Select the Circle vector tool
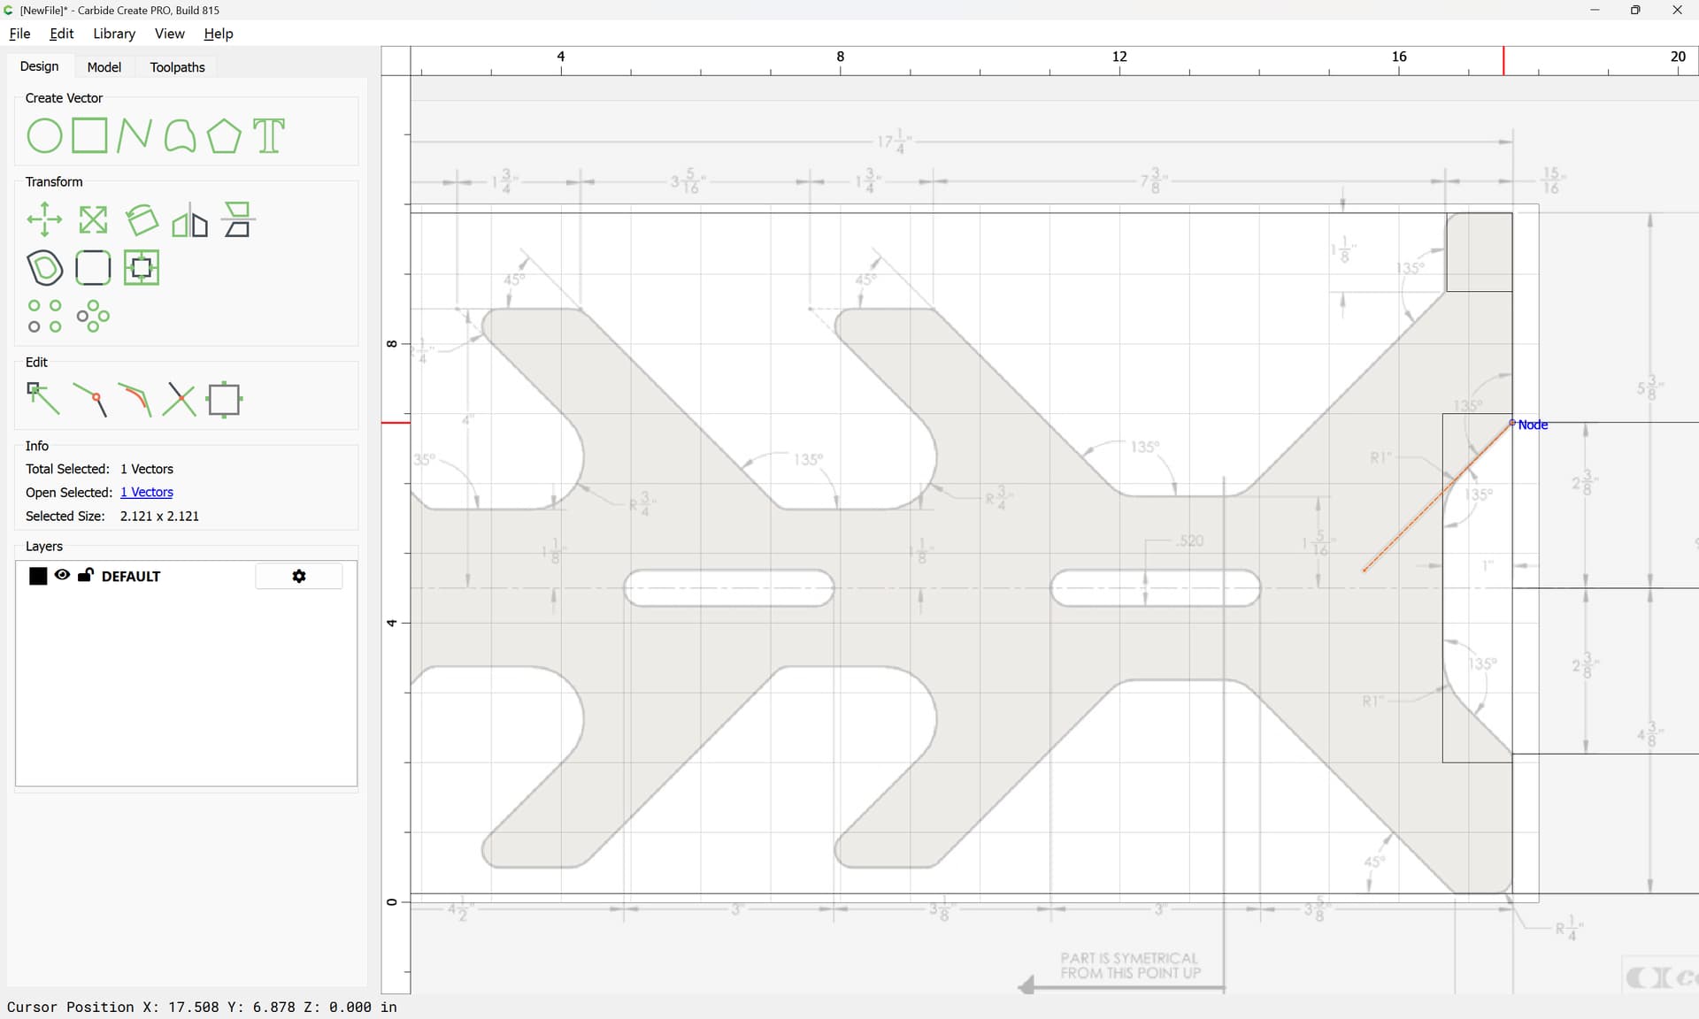This screenshot has height=1019, width=1699. click(44, 136)
